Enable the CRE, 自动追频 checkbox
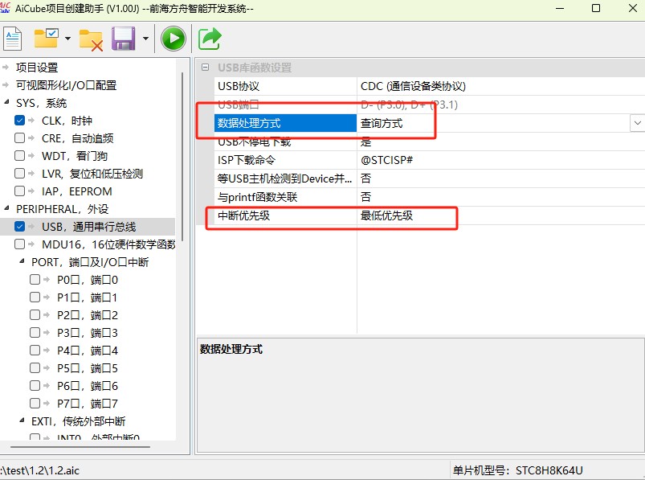645x480 pixels. click(19, 138)
